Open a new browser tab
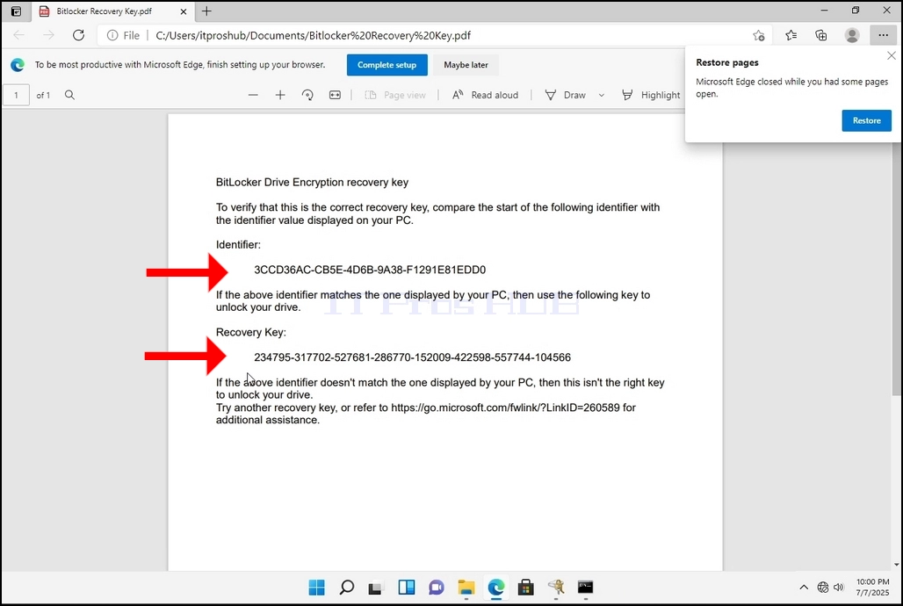Viewport: 903px width, 606px height. [x=206, y=11]
